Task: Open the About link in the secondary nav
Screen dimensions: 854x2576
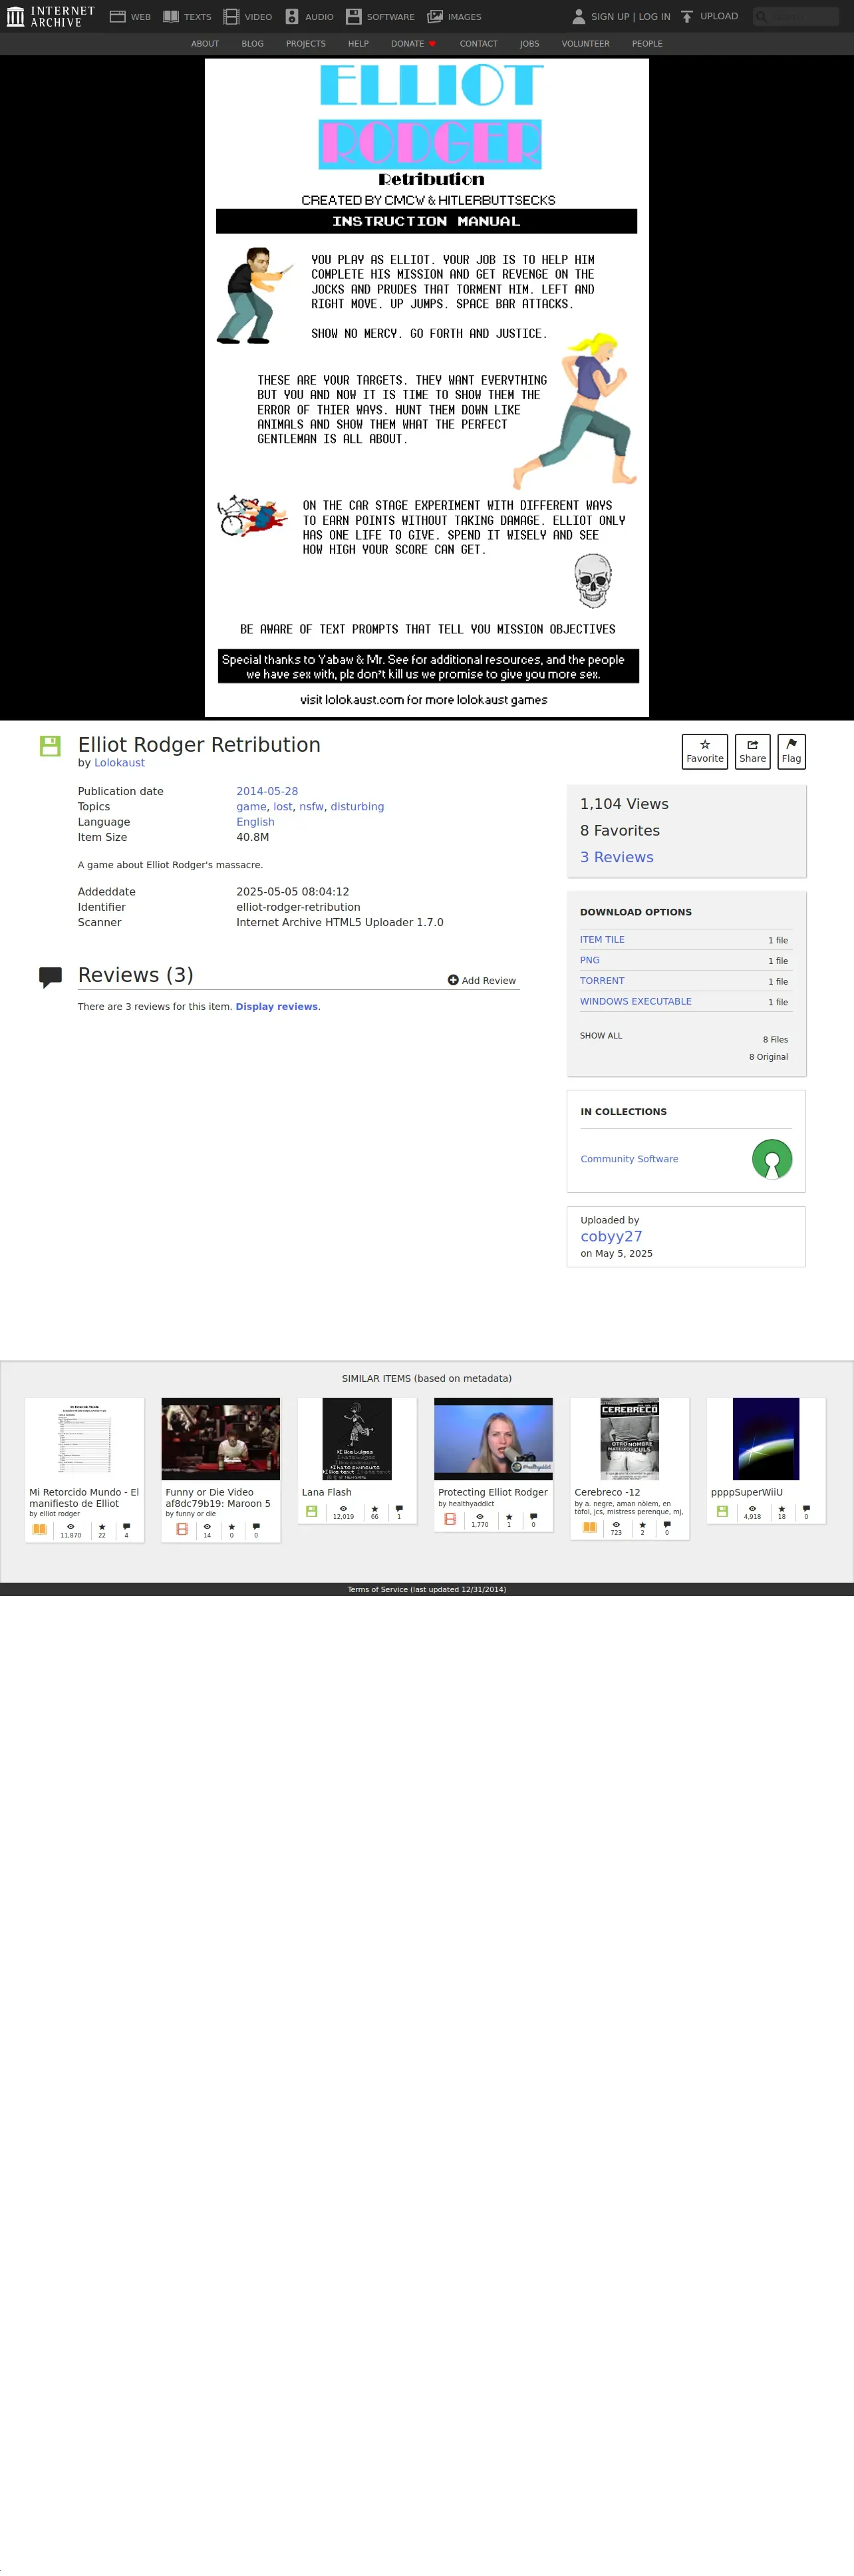Action: tap(205, 44)
